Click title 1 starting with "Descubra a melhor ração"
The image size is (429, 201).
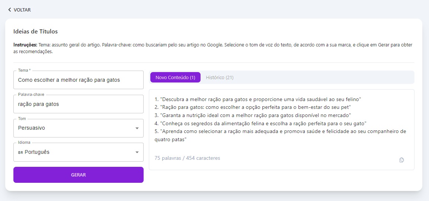pyautogui.click(x=258, y=99)
